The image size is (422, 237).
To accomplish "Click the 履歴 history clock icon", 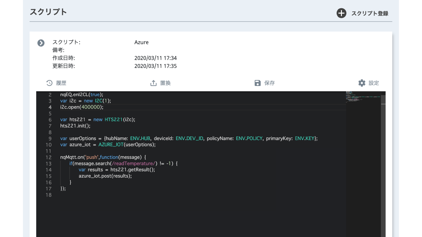I will coord(49,83).
